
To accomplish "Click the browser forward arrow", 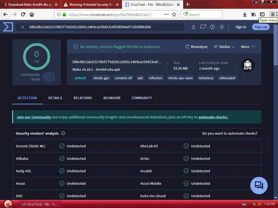I will 14,14.
